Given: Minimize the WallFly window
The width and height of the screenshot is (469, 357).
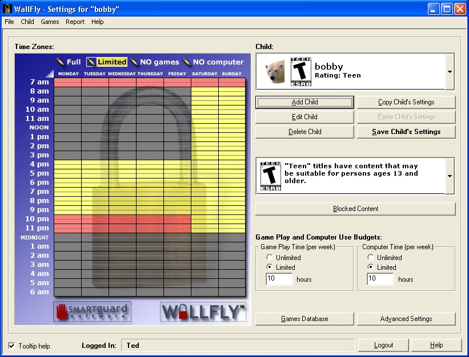Looking at the screenshot, I should click(434, 9).
